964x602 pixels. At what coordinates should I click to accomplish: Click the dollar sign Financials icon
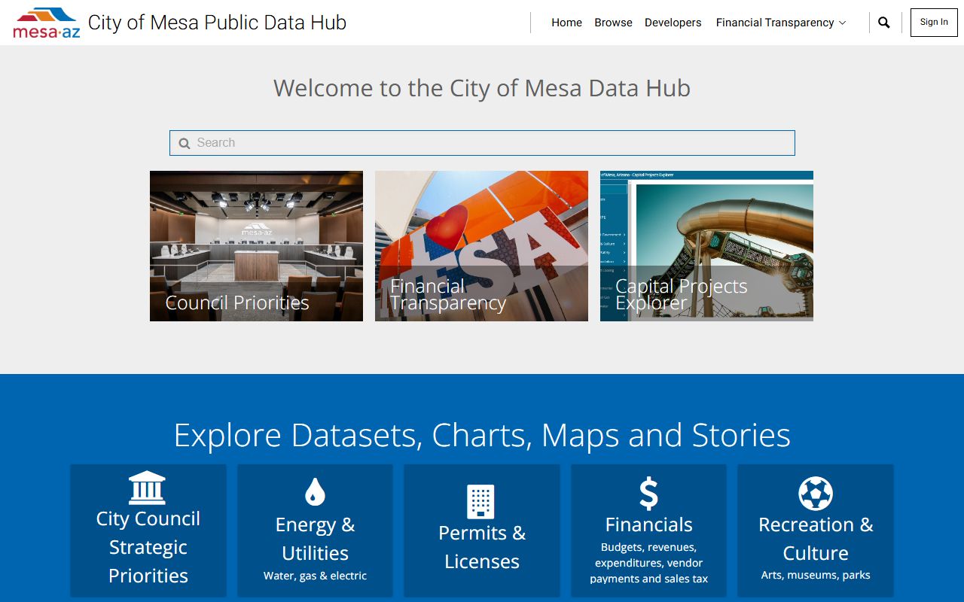coord(648,494)
